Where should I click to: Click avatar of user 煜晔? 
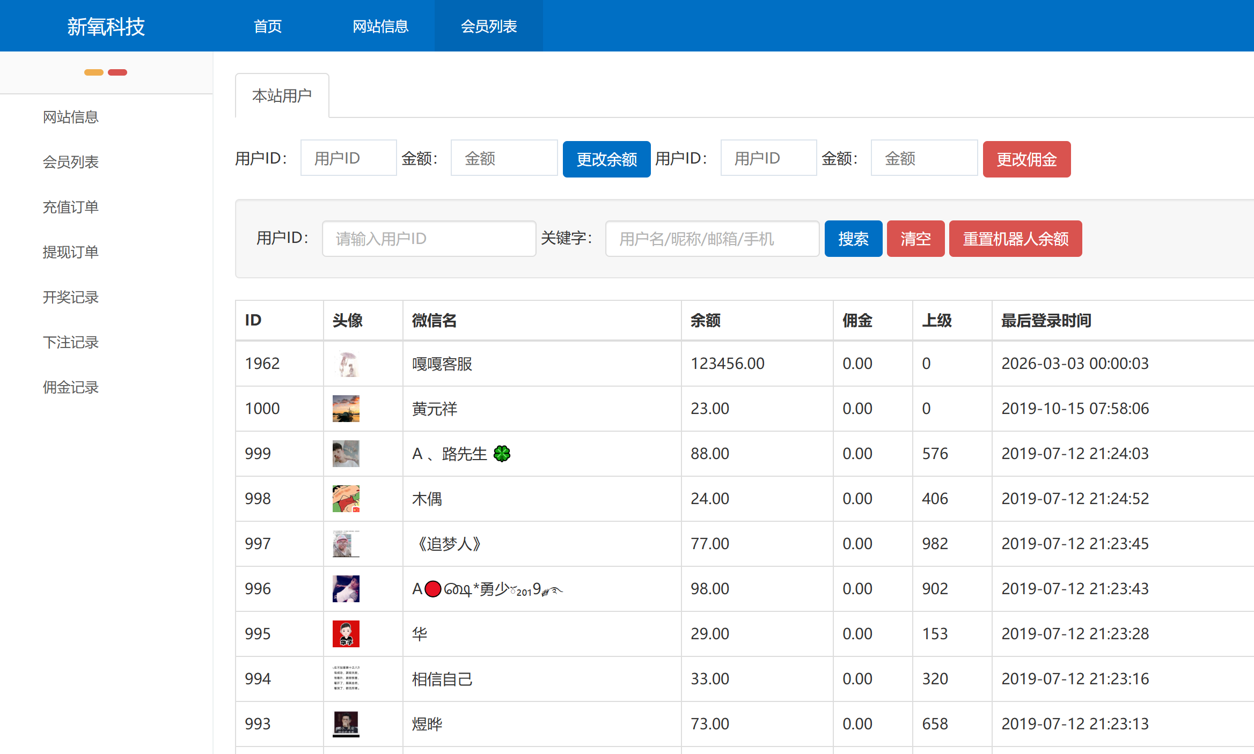[x=346, y=724]
